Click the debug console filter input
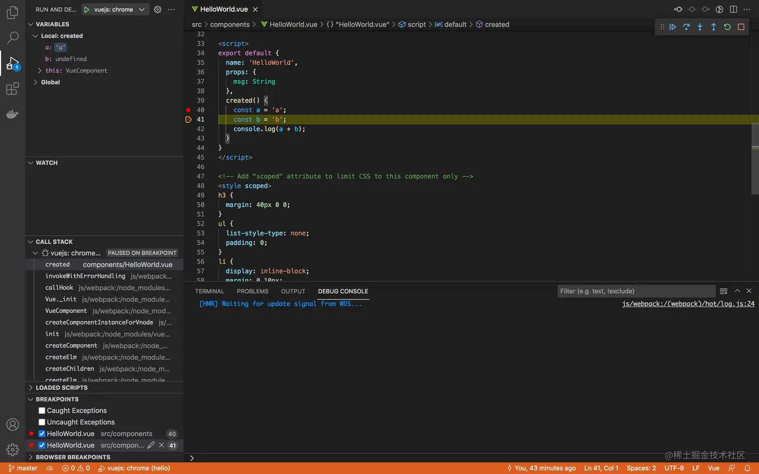The height and width of the screenshot is (474, 759). tap(636, 291)
